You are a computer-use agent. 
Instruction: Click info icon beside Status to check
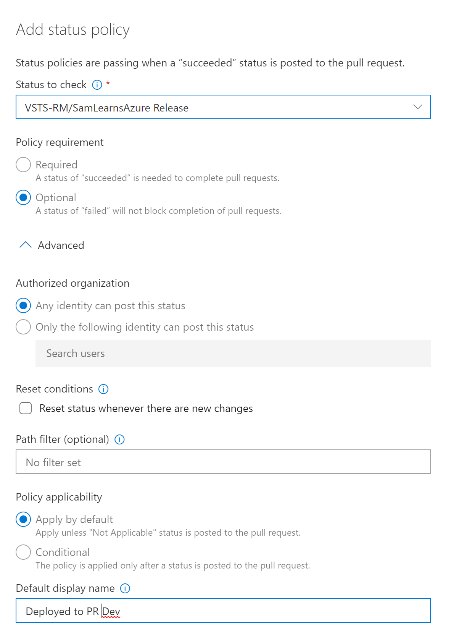pos(97,85)
